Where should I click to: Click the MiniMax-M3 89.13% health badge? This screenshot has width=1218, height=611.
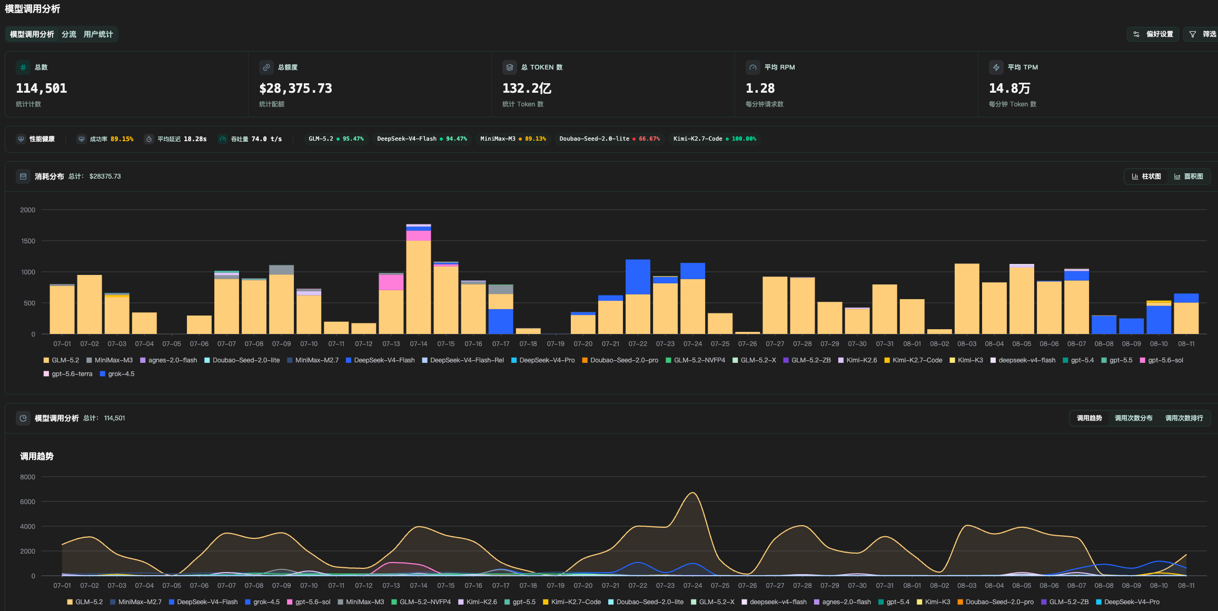tap(513, 139)
